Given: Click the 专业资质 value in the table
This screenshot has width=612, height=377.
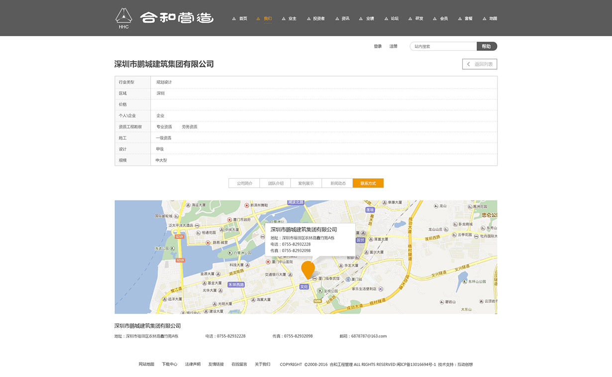Looking at the screenshot, I should 164,127.
